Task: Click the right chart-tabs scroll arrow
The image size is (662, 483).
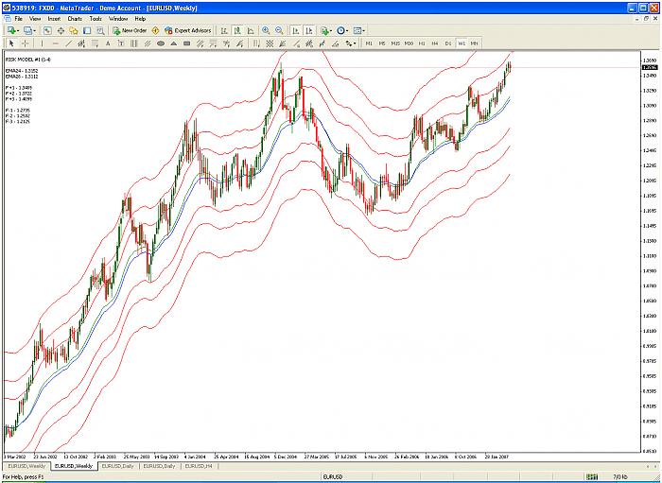Action: click(x=655, y=466)
